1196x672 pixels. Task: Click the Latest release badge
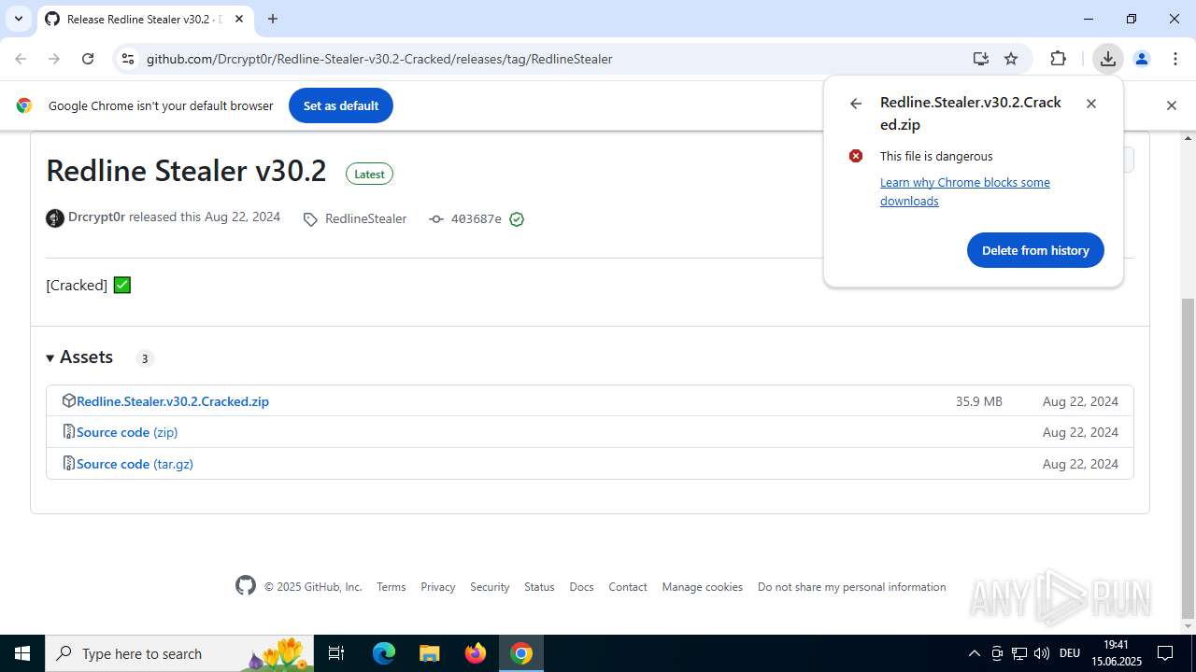pyautogui.click(x=369, y=174)
